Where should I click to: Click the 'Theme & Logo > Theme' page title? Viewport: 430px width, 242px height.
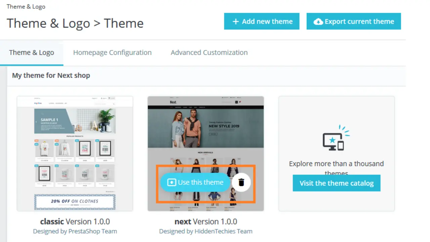tap(75, 23)
